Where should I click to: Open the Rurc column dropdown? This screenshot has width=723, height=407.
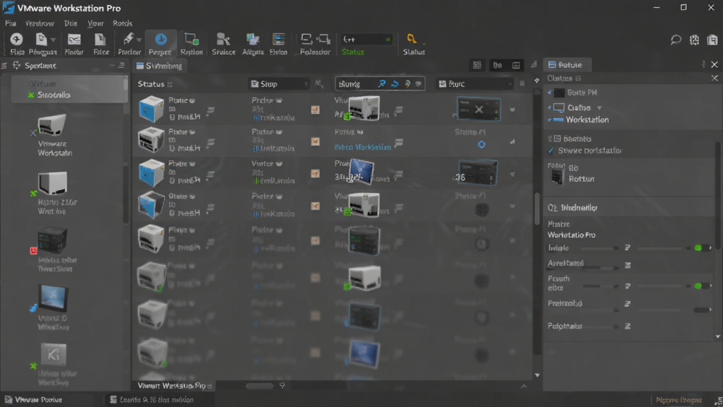click(474, 83)
